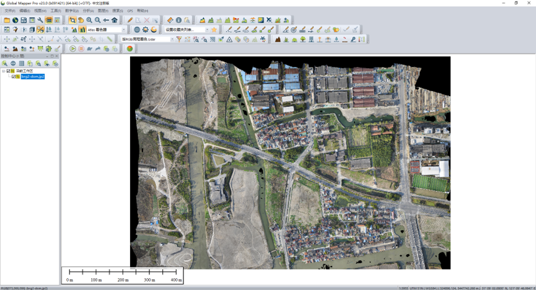
Task: Click the deciduous tree Lidar class icon
Action: 303,39
